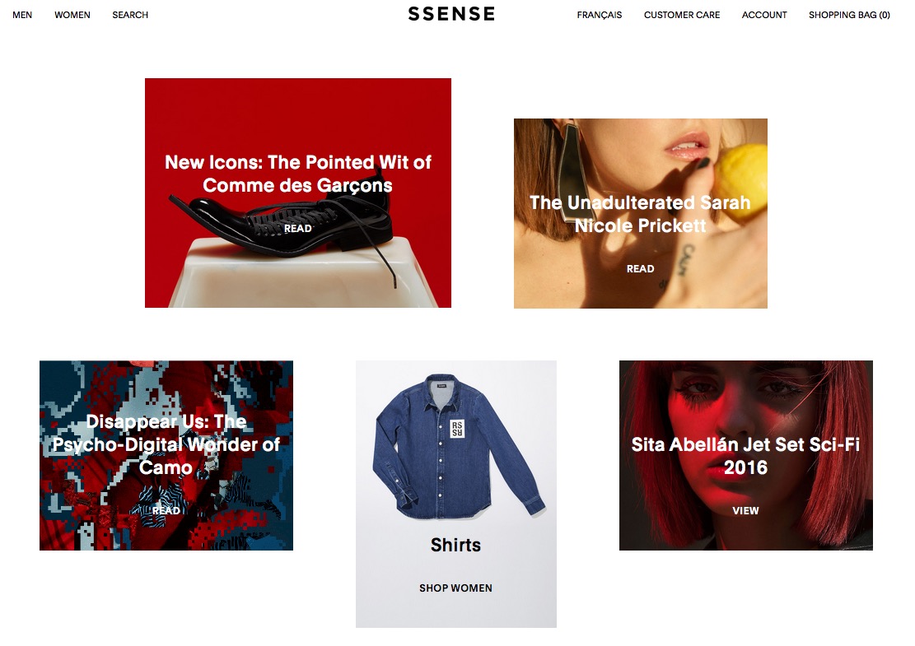Open the SEARCH link in header
Viewport: 915px width, 646px height.
[x=130, y=15]
